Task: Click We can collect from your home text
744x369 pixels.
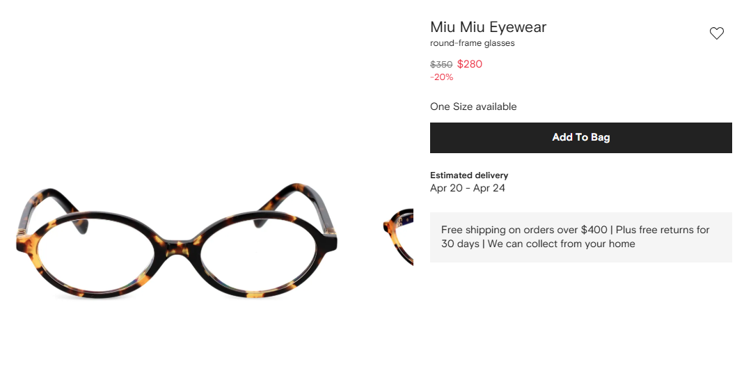Action: pos(561,244)
